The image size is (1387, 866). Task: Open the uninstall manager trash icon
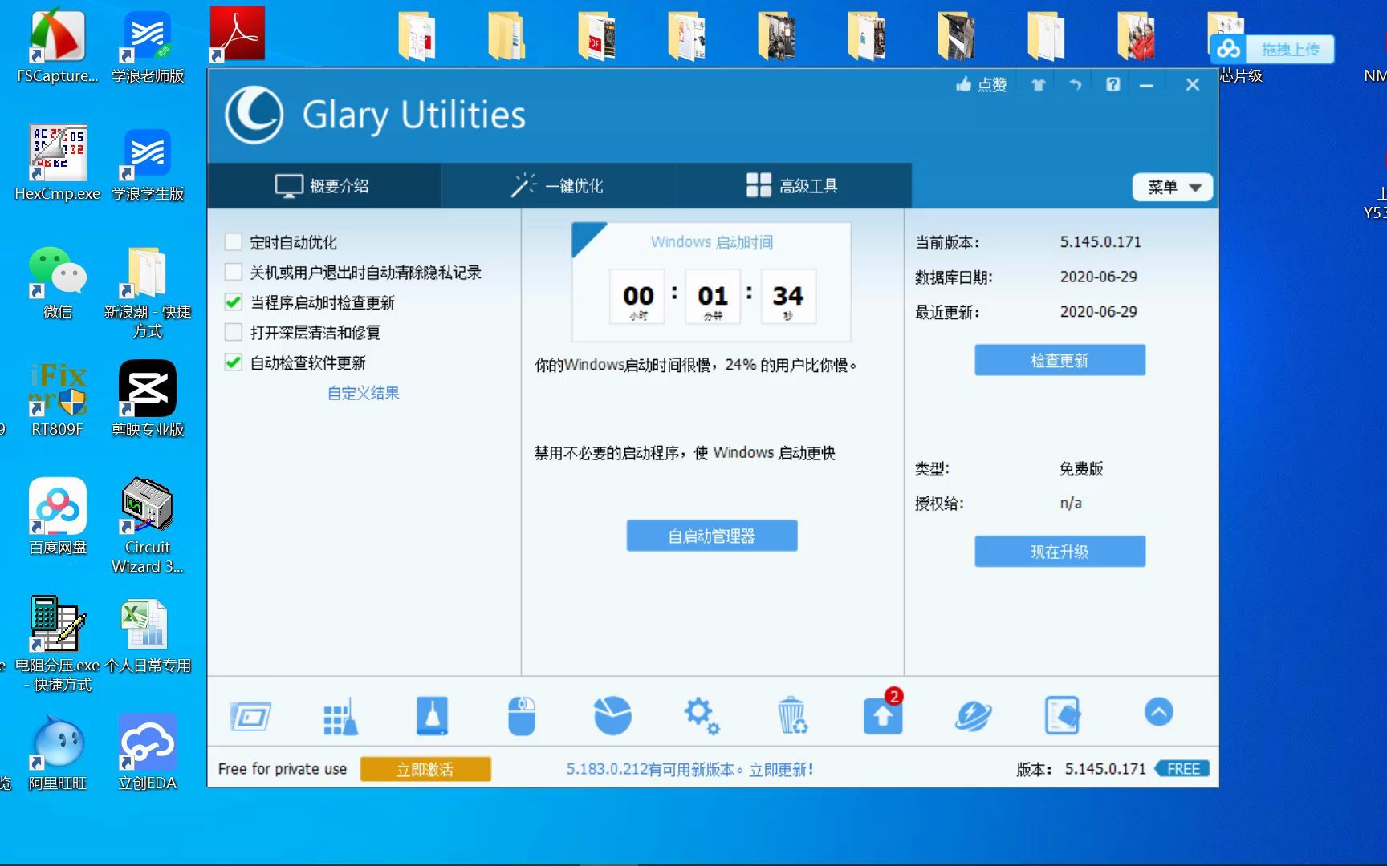pos(792,715)
